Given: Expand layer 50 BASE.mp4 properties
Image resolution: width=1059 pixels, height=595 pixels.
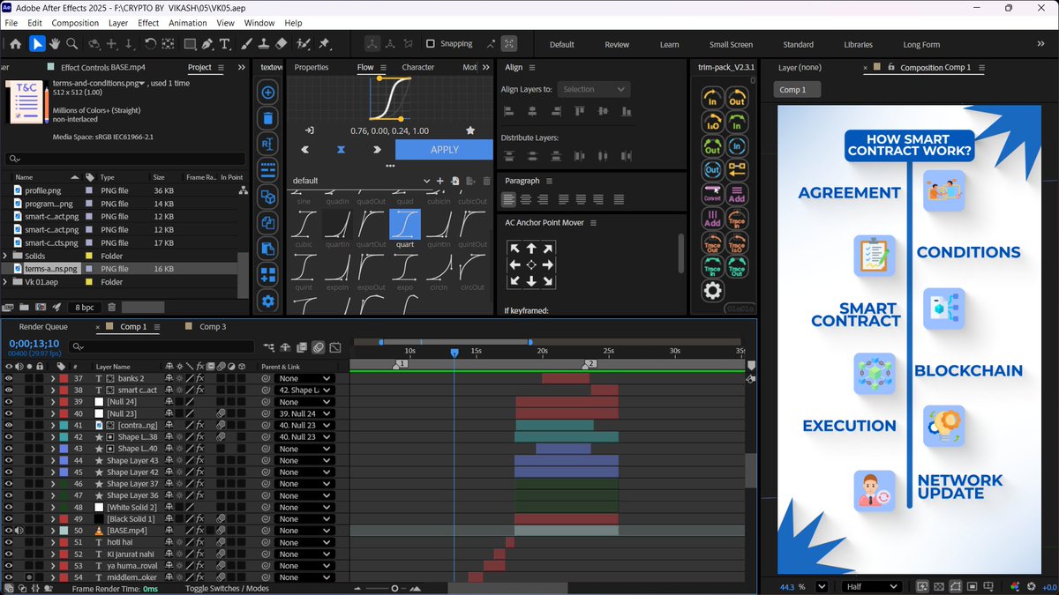Looking at the screenshot, I should [x=52, y=531].
